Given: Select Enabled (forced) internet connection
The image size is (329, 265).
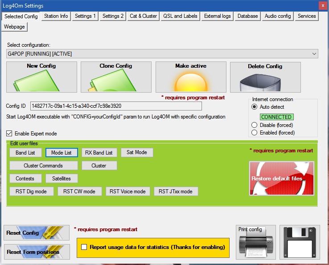Looking at the screenshot, I should 254,133.
